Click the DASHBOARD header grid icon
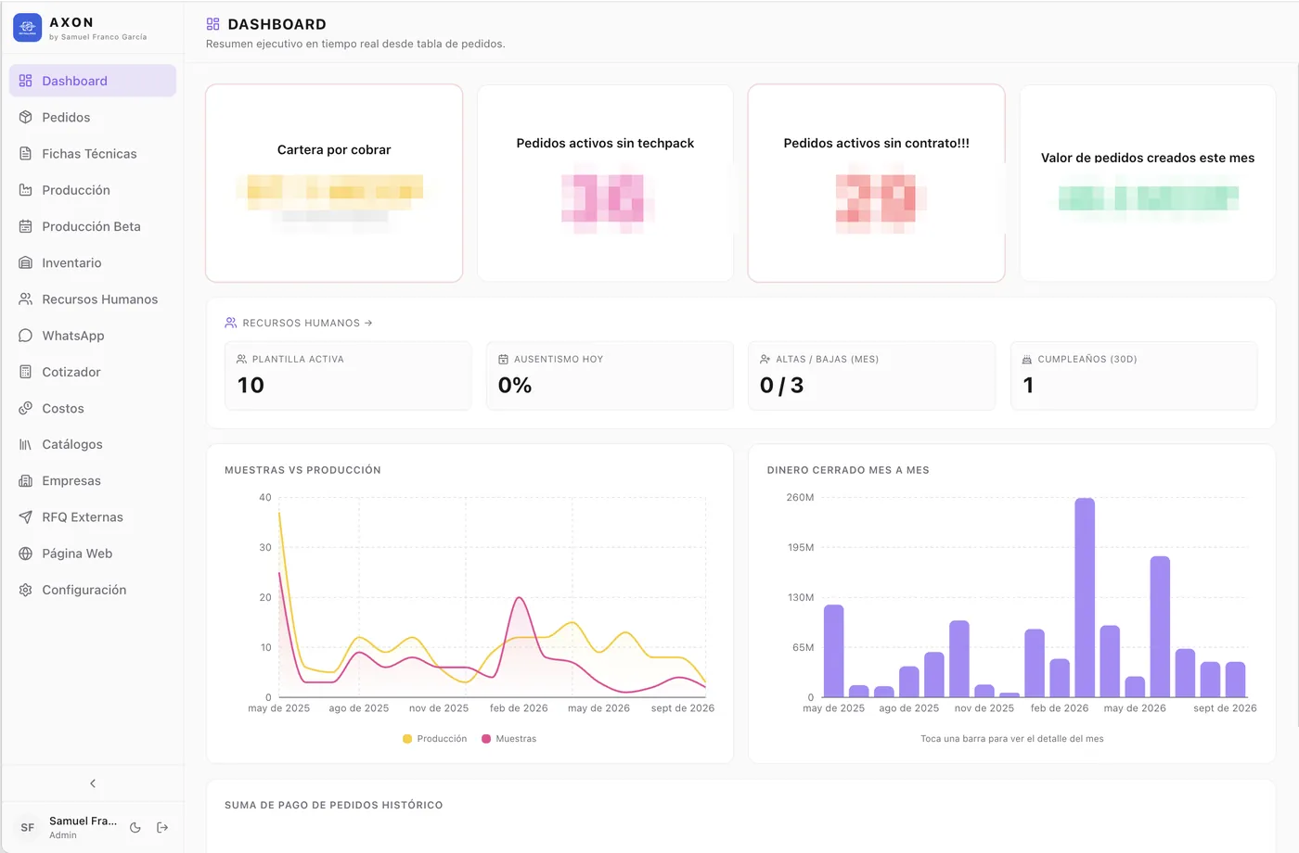This screenshot has width=1299, height=853. pyautogui.click(x=213, y=24)
